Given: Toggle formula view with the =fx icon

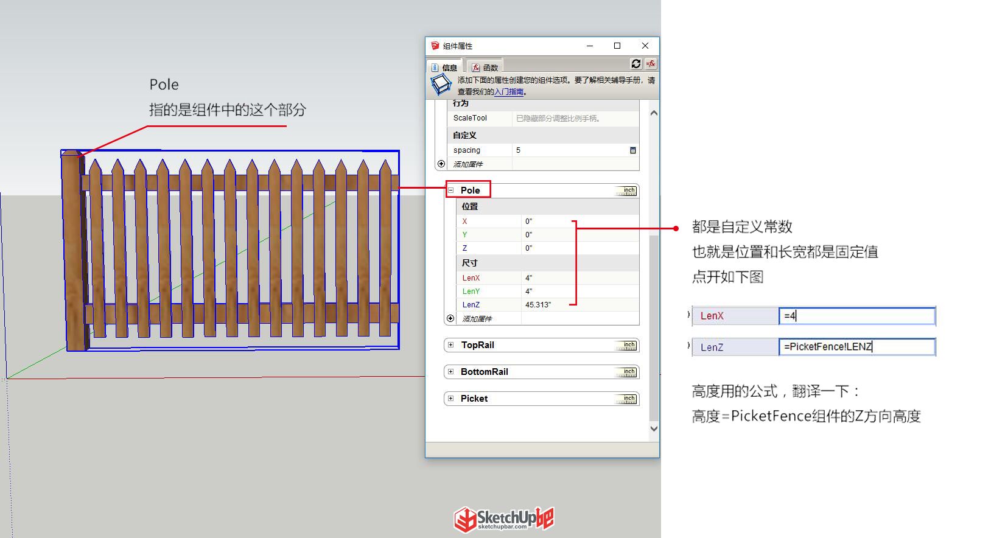Looking at the screenshot, I should click(x=651, y=64).
